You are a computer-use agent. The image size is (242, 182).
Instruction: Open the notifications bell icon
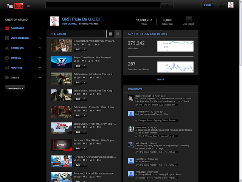coord(222,5)
